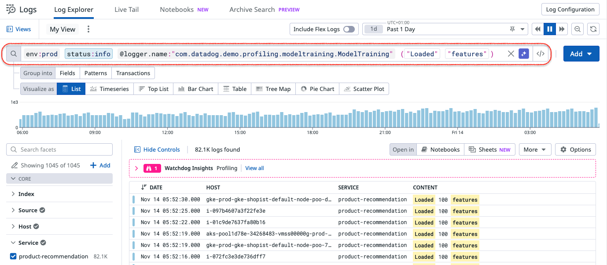Clear the search query with X icon
607x265 pixels.
(511, 54)
